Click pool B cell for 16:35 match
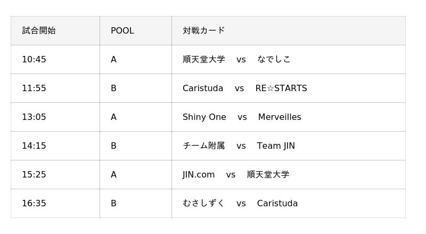Screen dimensions: 426x234 [x=113, y=204]
